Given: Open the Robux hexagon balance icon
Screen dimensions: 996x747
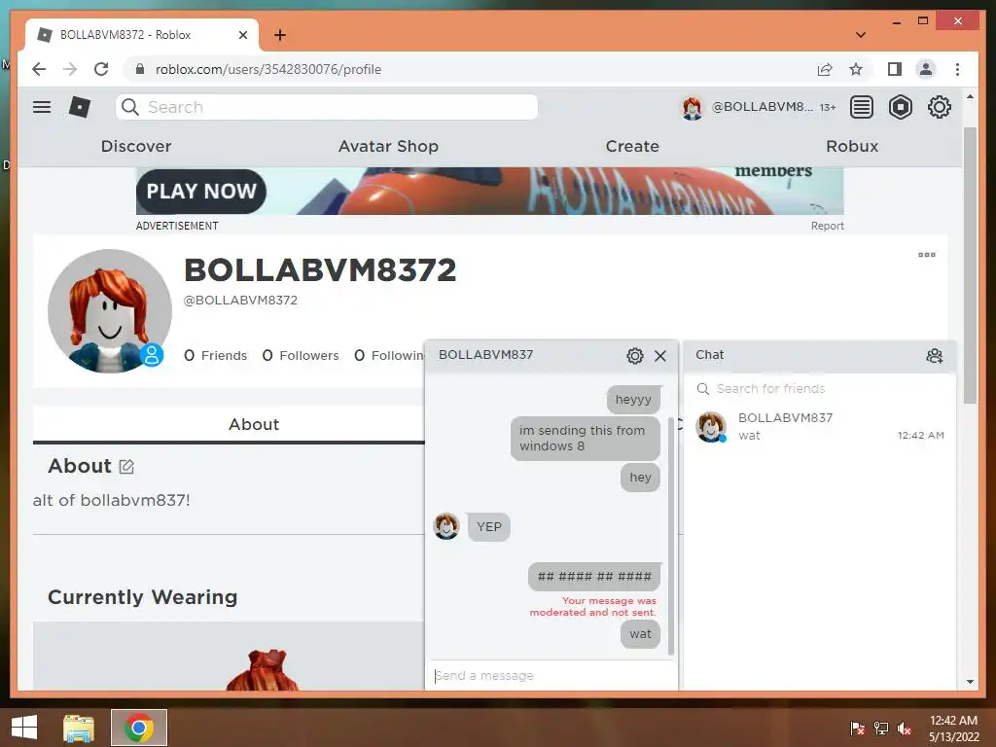Looking at the screenshot, I should (900, 107).
